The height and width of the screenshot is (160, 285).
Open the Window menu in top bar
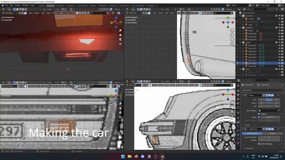point(25,5)
